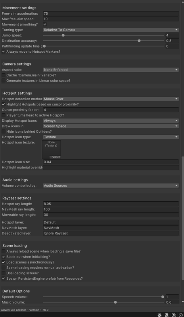
Task: Click the Highlight material override field
Action: (111, 167)
